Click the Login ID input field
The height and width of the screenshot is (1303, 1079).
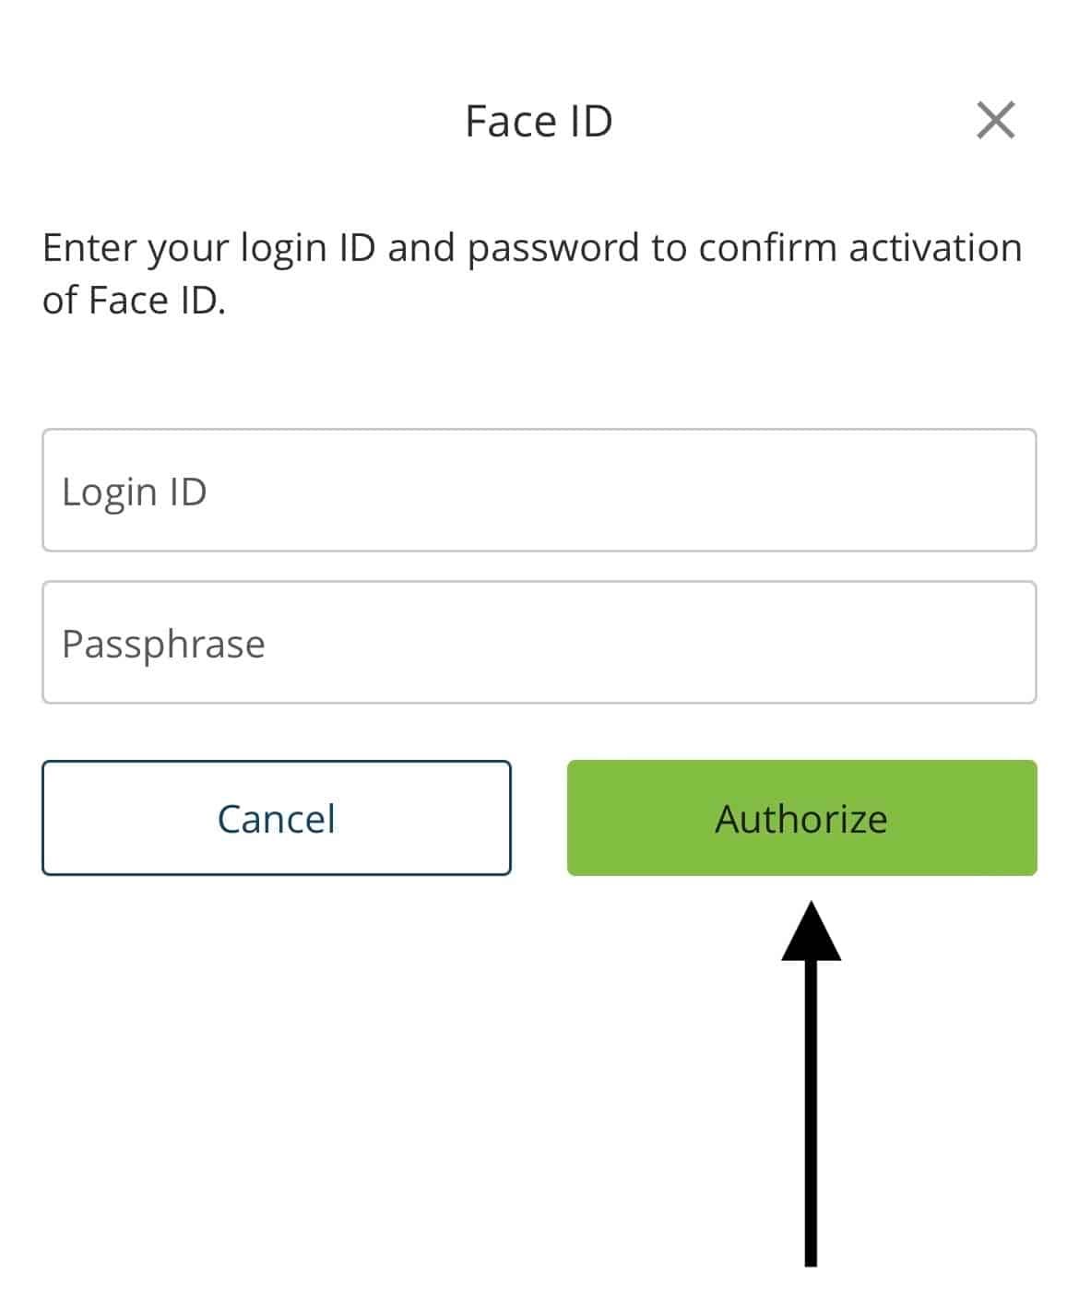(539, 490)
